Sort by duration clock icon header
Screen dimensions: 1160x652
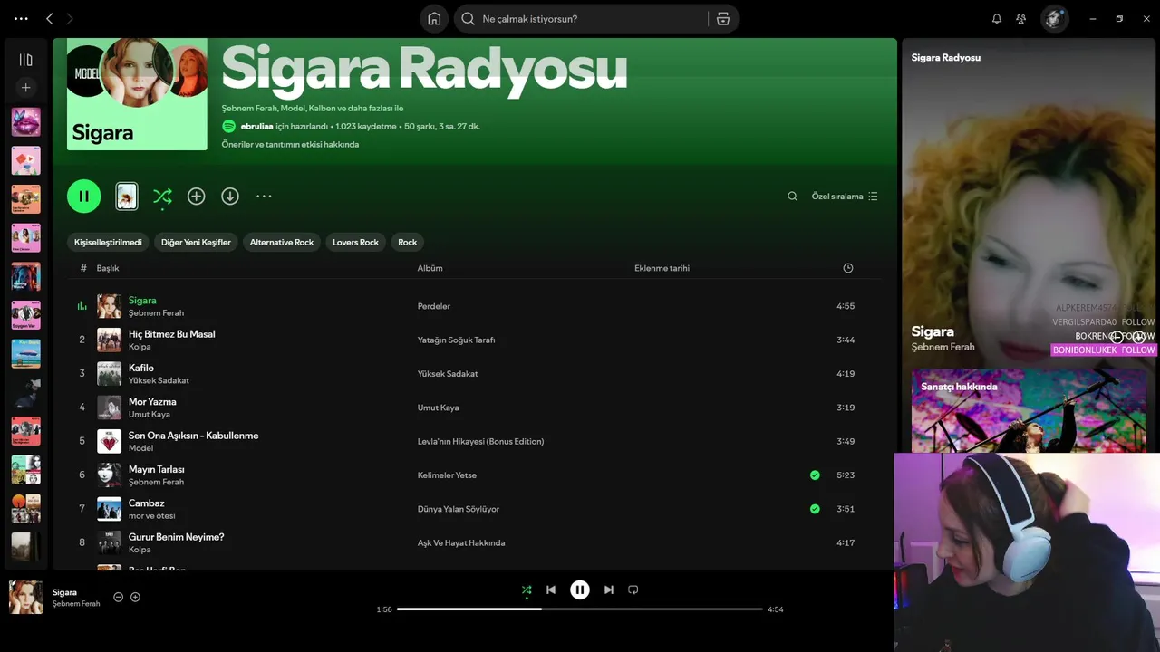tap(848, 268)
